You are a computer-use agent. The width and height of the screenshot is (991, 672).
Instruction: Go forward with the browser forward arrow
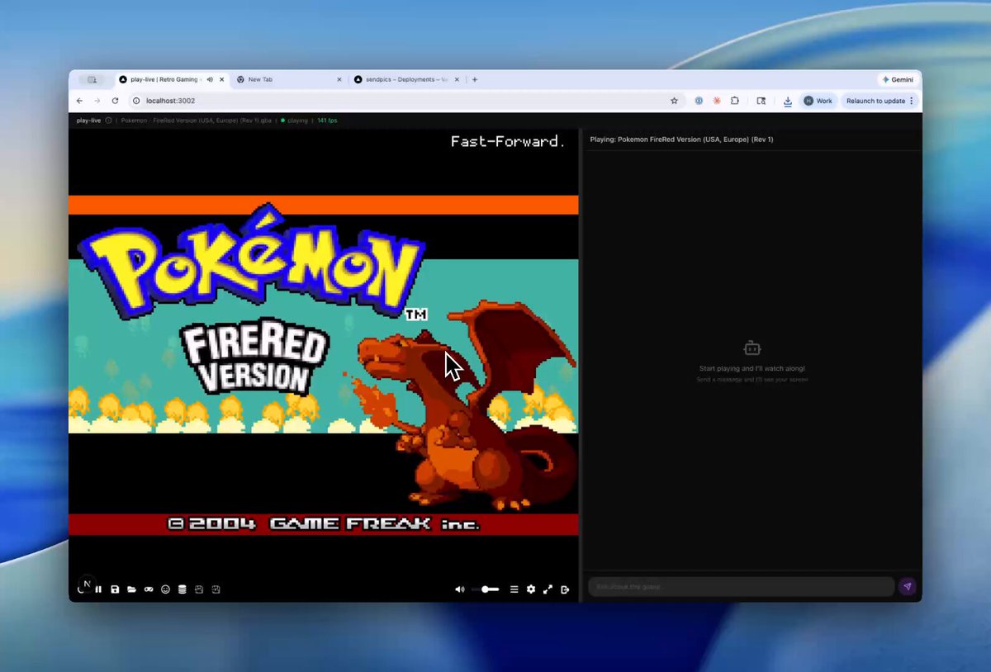[x=97, y=101]
